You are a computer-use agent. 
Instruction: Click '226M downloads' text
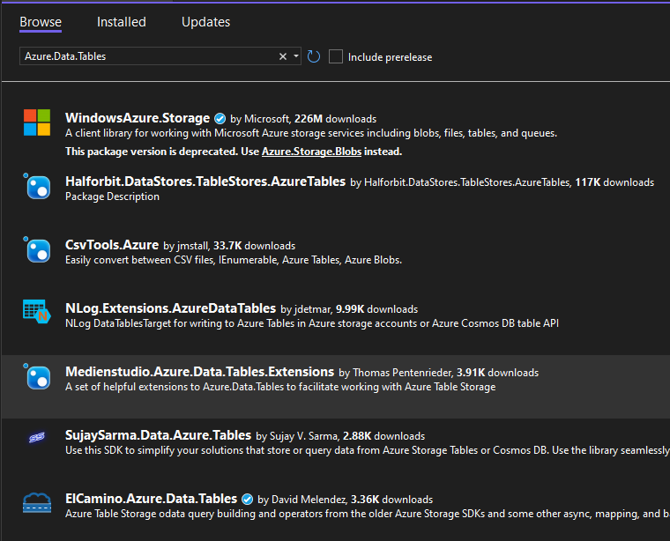pos(335,119)
